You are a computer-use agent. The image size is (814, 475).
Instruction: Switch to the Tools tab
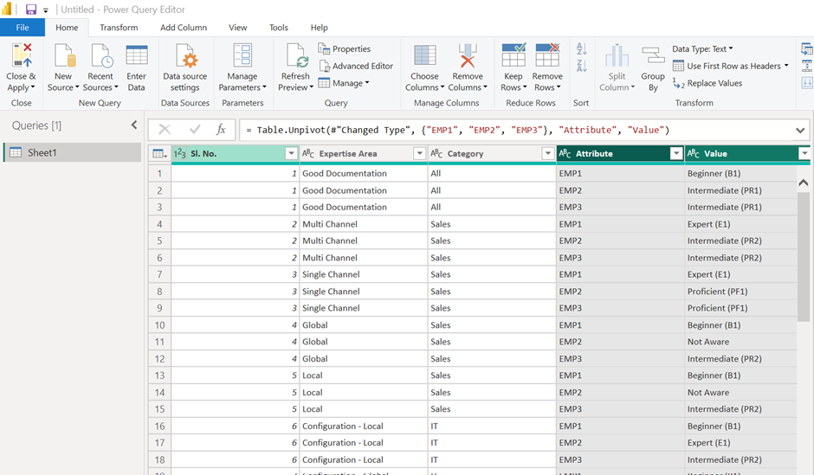tap(279, 28)
